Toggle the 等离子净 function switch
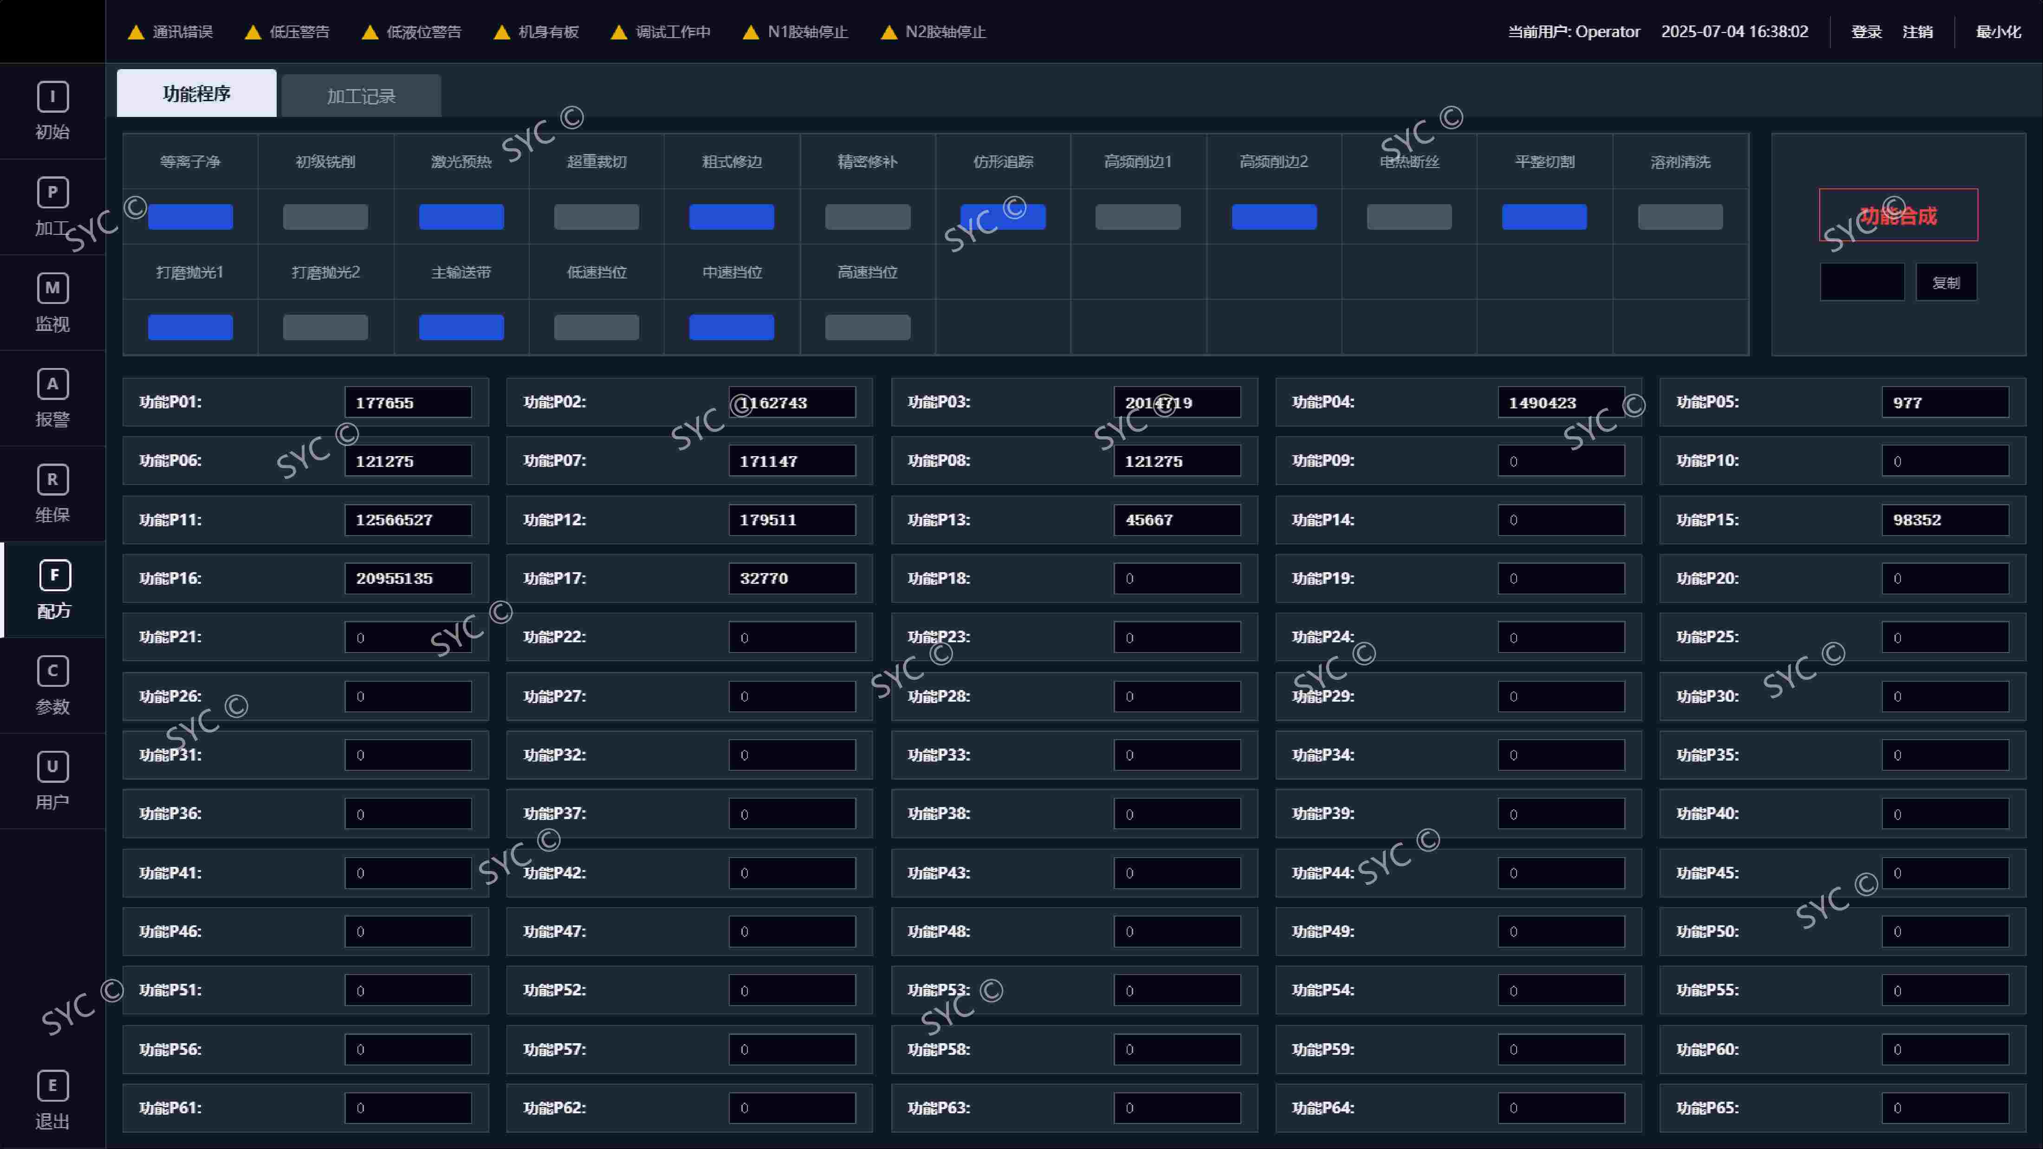This screenshot has width=2043, height=1149. click(x=190, y=216)
